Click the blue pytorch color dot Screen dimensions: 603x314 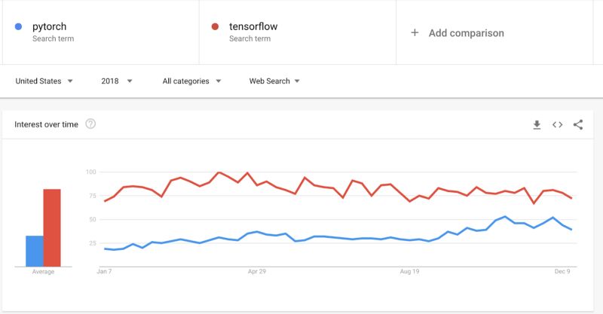pyautogui.click(x=19, y=26)
